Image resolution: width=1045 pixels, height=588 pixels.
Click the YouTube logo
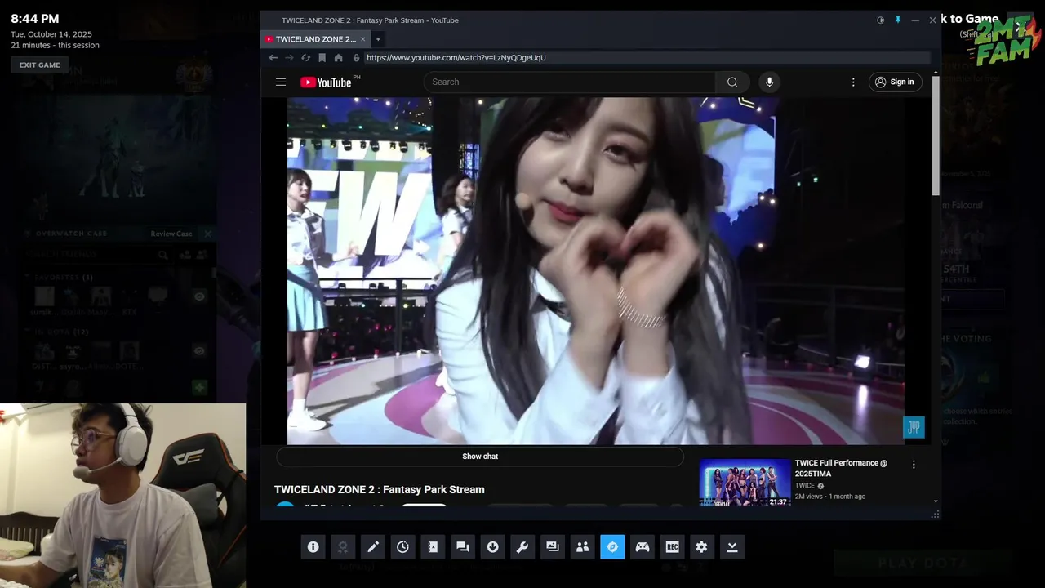(x=326, y=82)
